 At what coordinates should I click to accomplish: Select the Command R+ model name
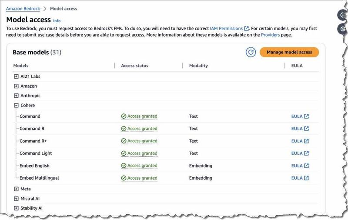[33, 141]
